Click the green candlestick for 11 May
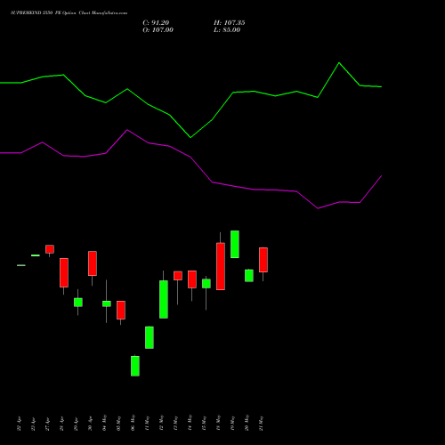The width and height of the screenshot is (445, 445). [x=150, y=337]
